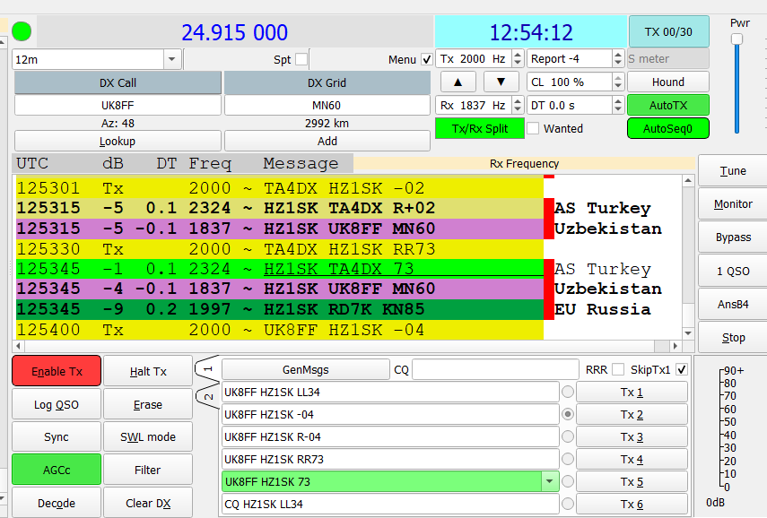Adjust the CL 100 % spinner arrows
Viewport: 767px width, 518px height.
[618, 82]
